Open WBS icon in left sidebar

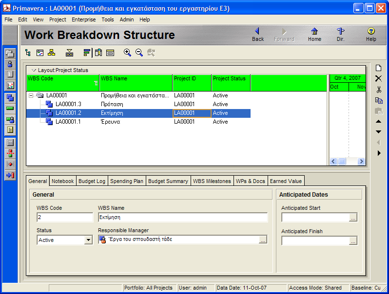pos(10,98)
